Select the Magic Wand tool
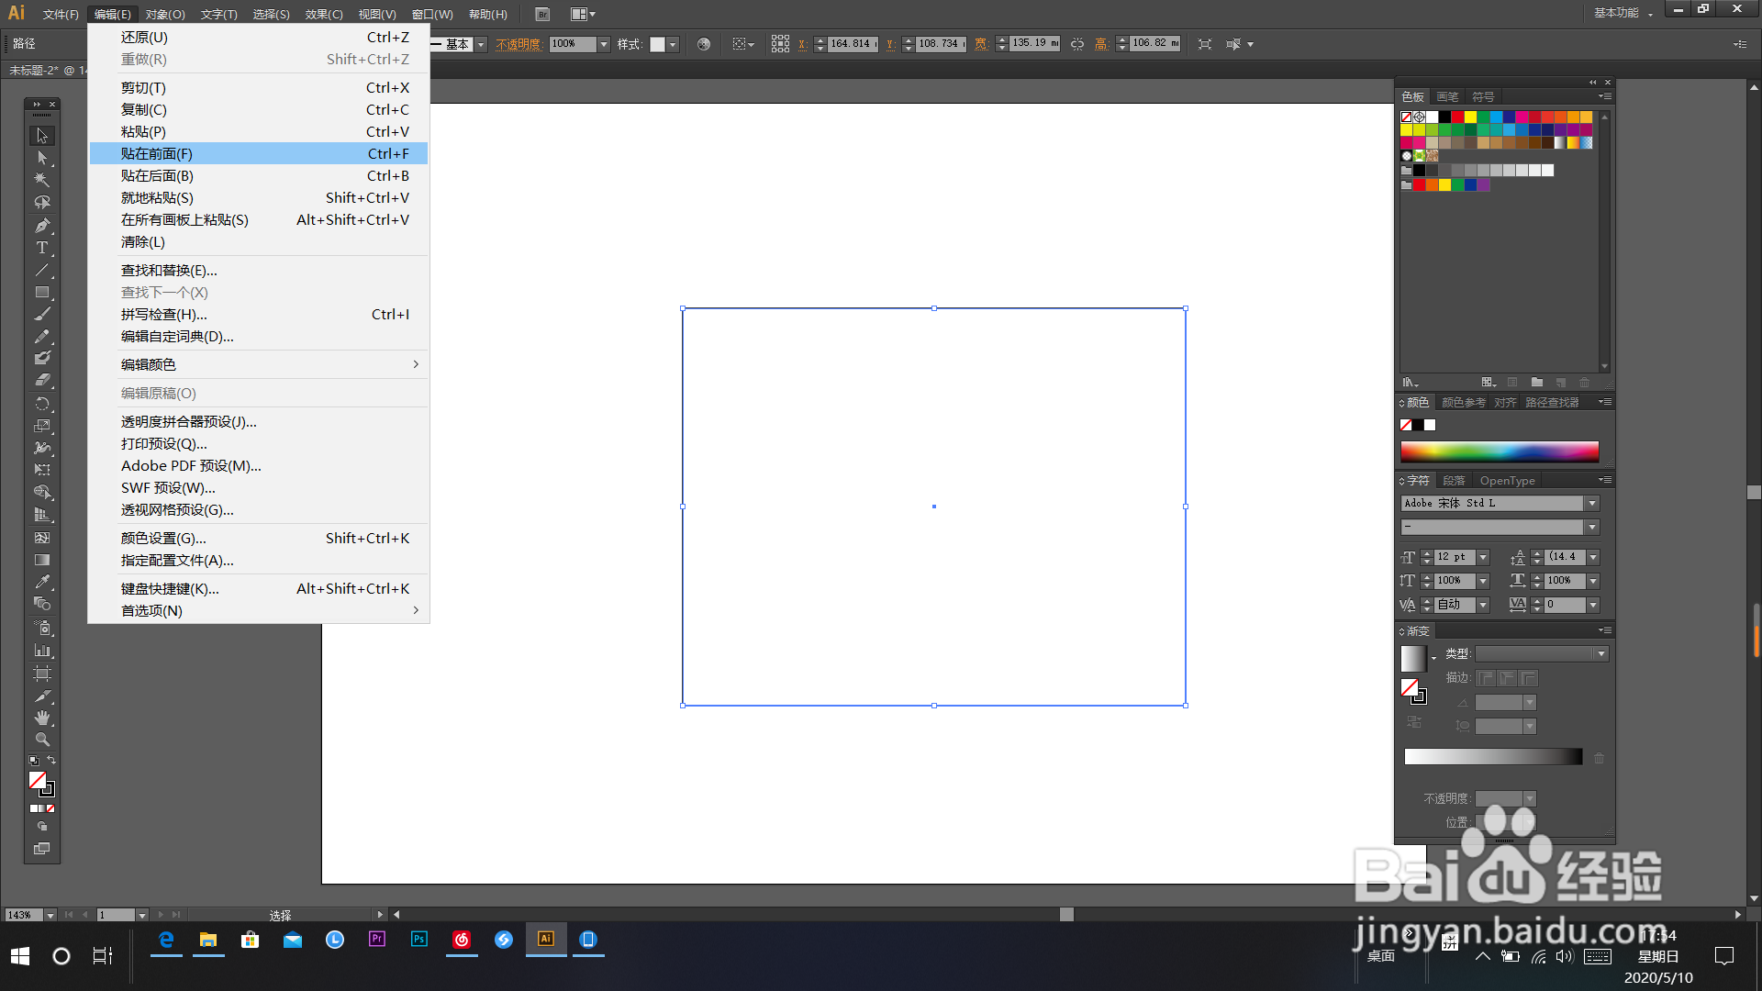 (x=41, y=181)
